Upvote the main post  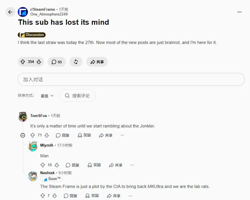tap(23, 62)
